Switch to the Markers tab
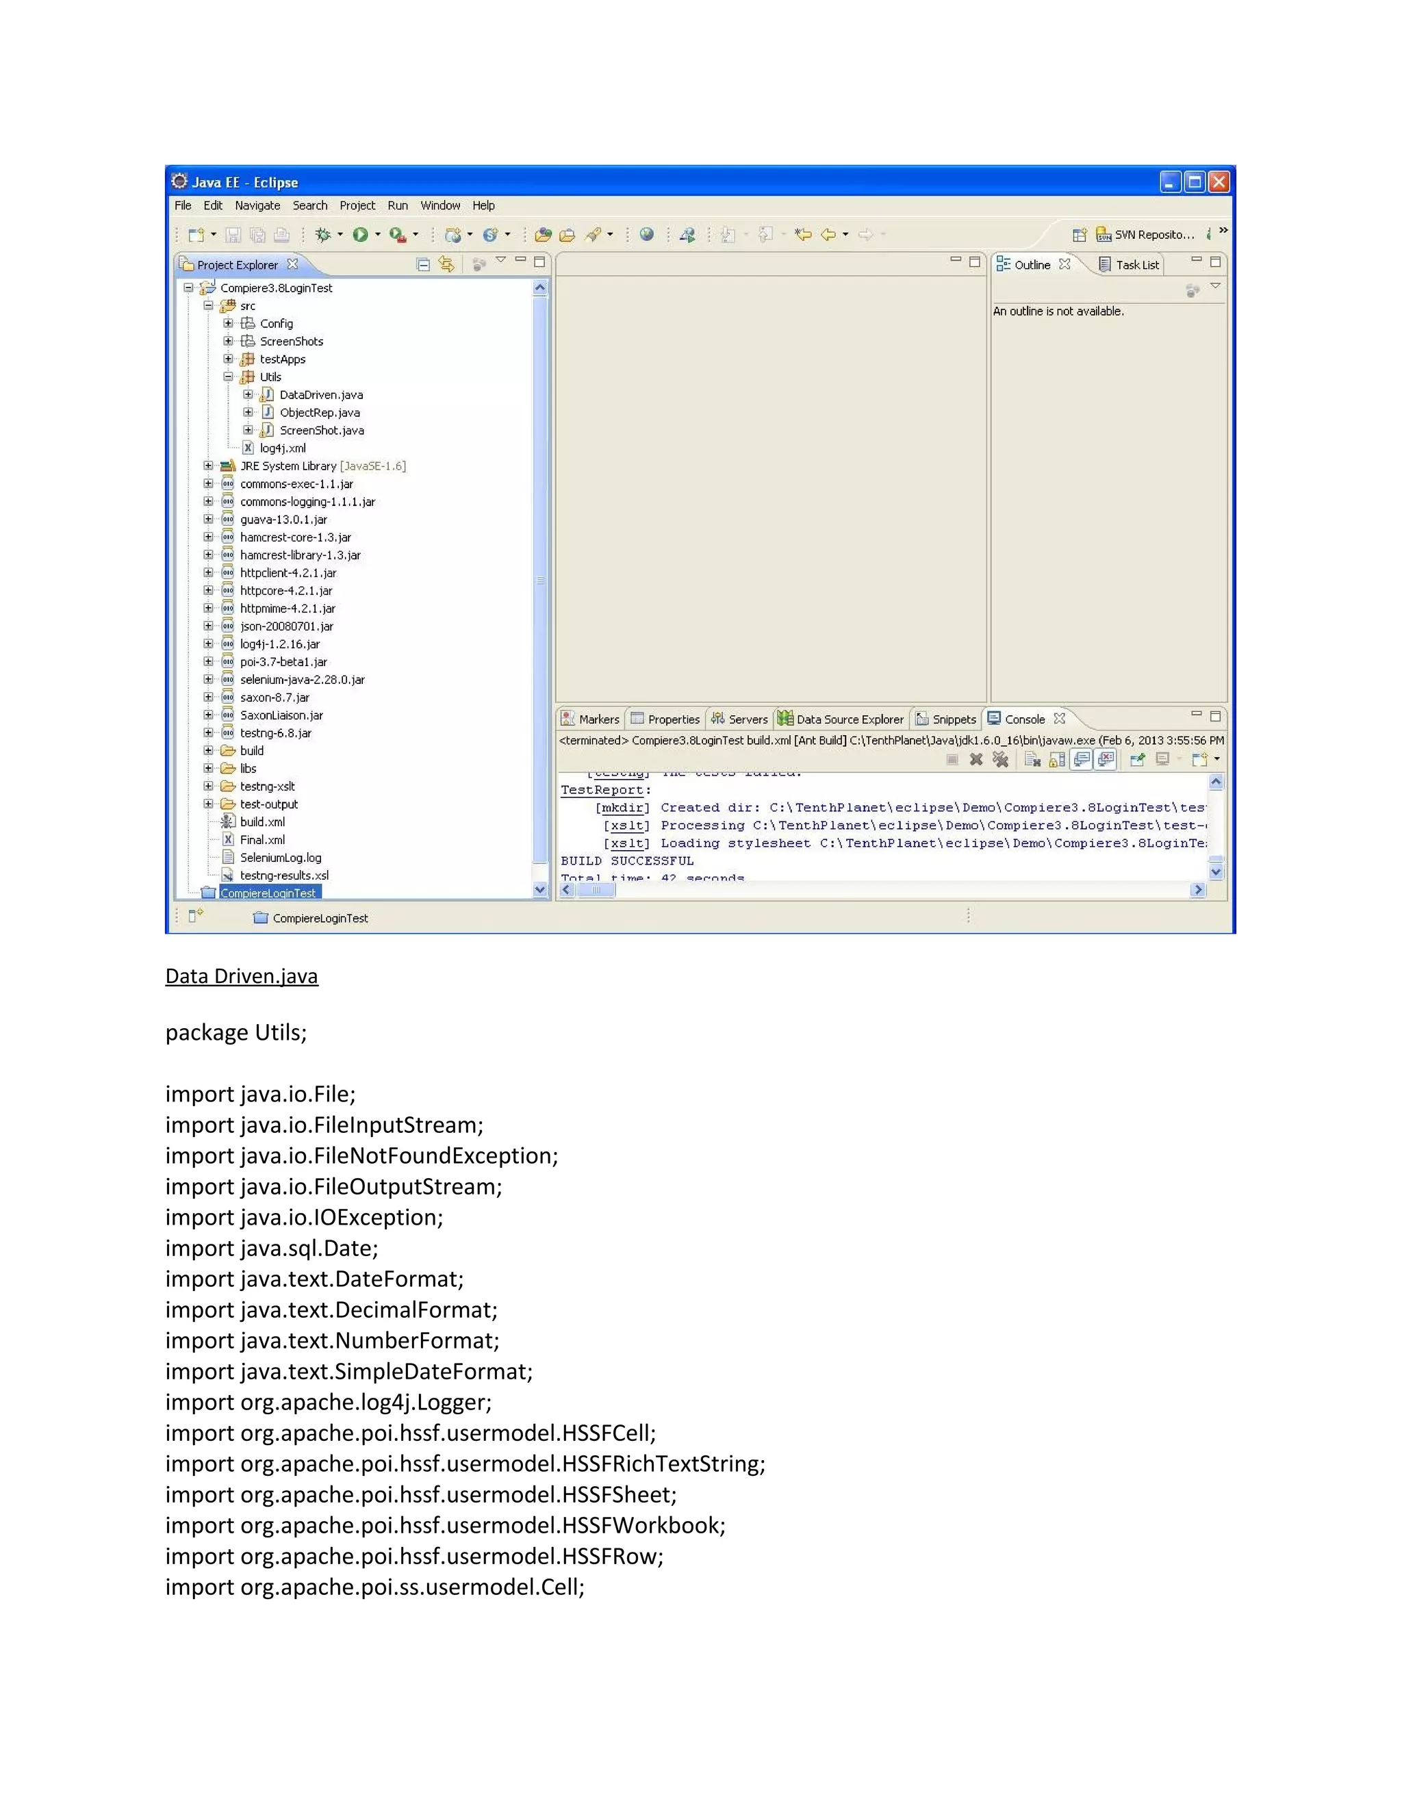The height and width of the screenshot is (1814, 1402). pyautogui.click(x=591, y=719)
